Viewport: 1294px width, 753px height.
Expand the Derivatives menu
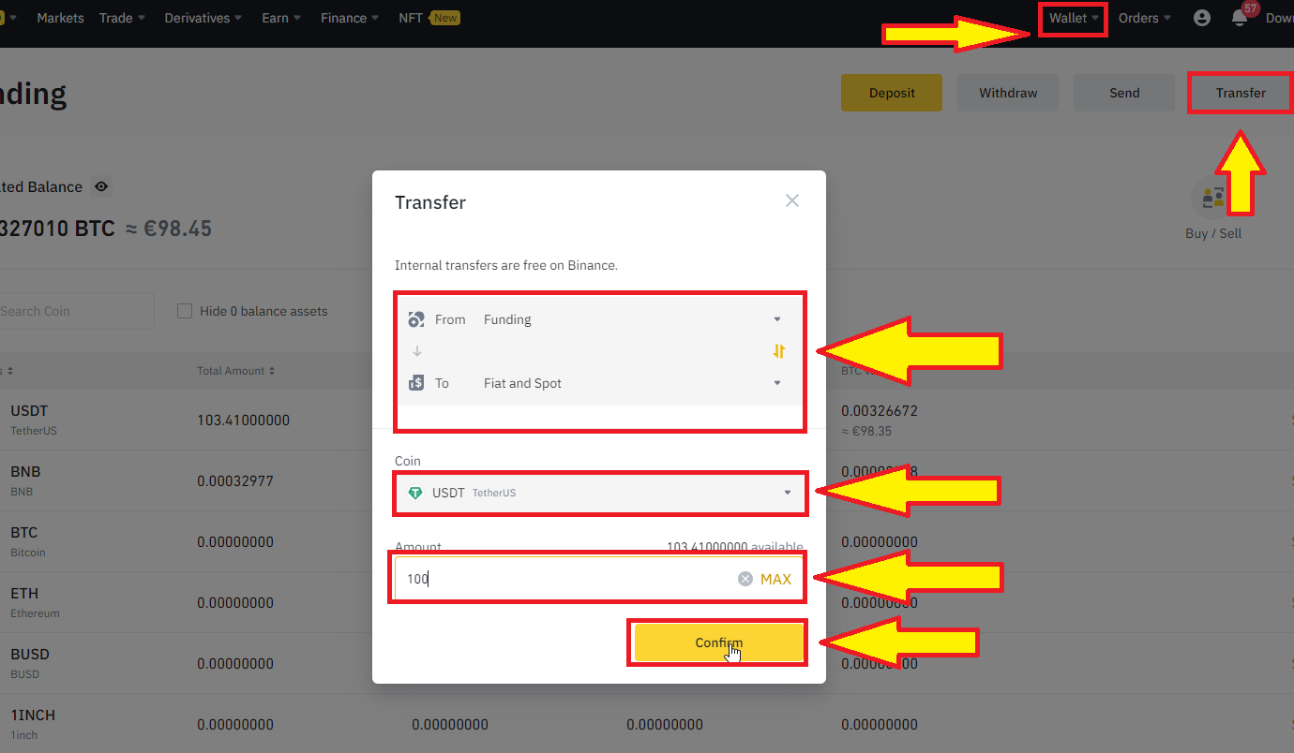point(203,18)
